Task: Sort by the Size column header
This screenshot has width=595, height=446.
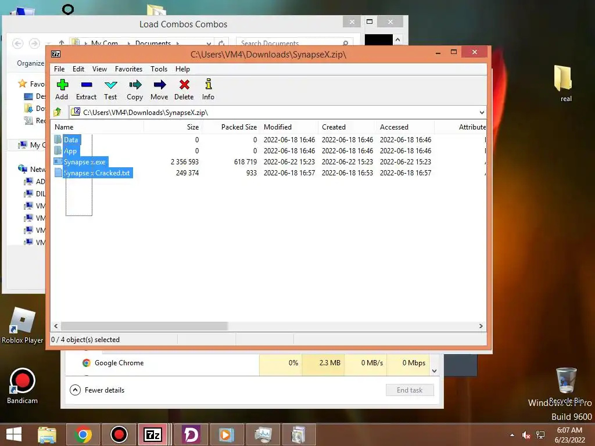Action: tap(173, 127)
